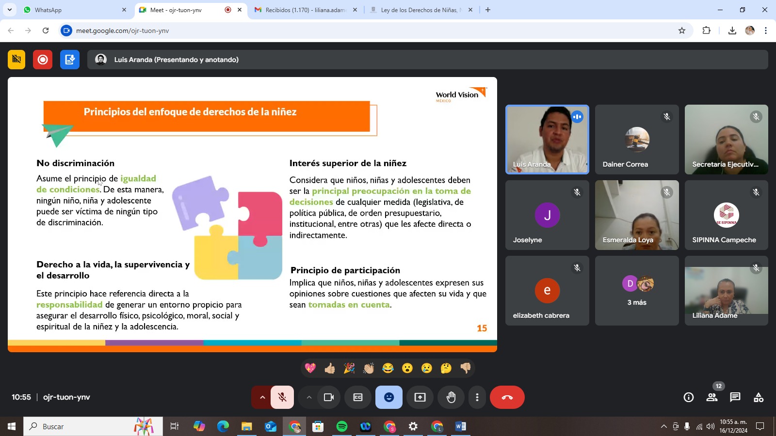Image resolution: width=776 pixels, height=436 pixels.
Task: Toggle the emoji reactions button
Action: click(x=389, y=397)
